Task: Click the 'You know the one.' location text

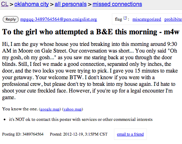Action: 20,109
